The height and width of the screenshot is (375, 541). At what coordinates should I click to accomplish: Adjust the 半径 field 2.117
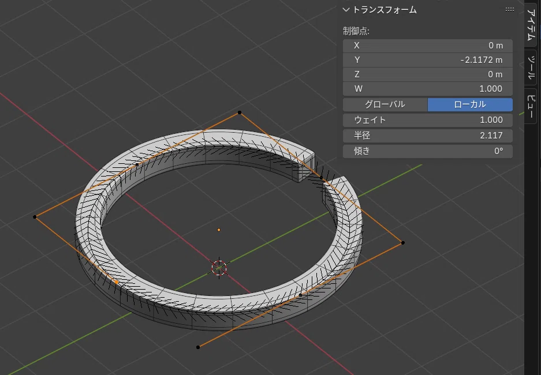coord(427,136)
